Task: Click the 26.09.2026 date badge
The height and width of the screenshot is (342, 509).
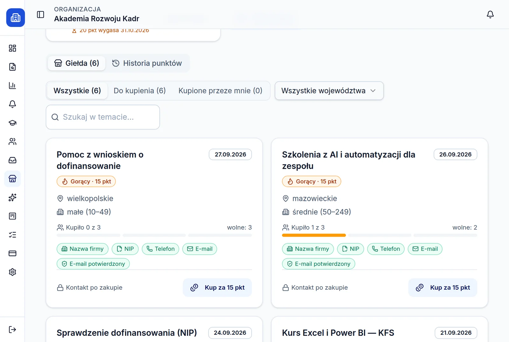Action: click(456, 155)
